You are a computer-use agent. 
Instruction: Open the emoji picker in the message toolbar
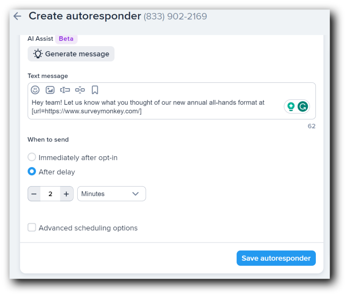pos(35,90)
